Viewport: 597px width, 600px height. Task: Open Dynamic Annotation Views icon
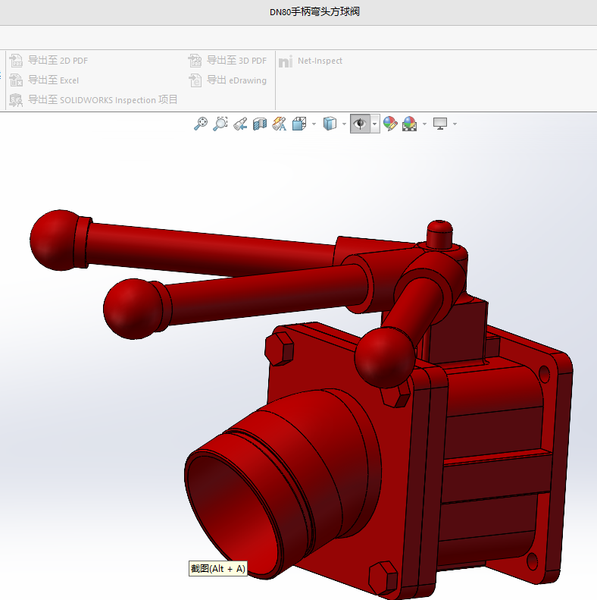tap(280, 124)
